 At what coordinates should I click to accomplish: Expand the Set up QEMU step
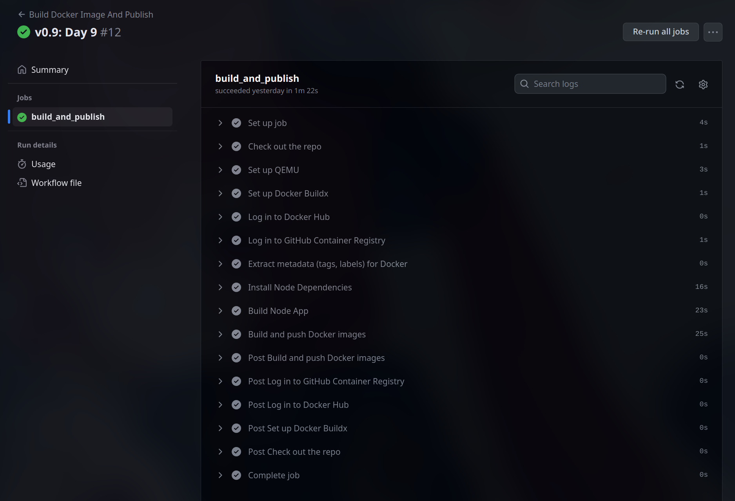(x=220, y=170)
